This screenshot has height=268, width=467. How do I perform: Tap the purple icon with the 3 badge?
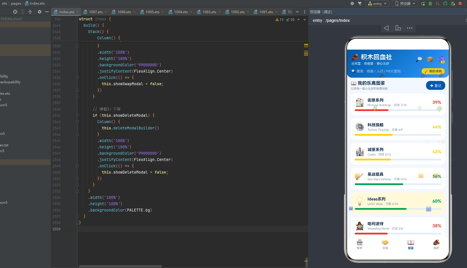coord(441,59)
